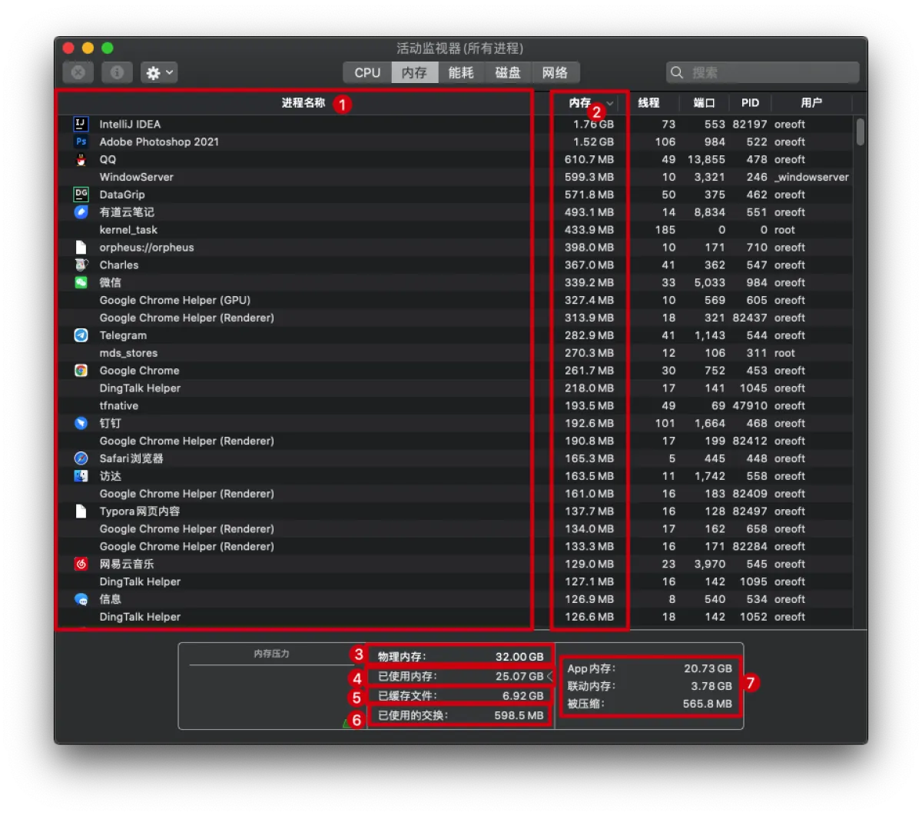Click the IntelliJ IDEA process icon

(81, 124)
